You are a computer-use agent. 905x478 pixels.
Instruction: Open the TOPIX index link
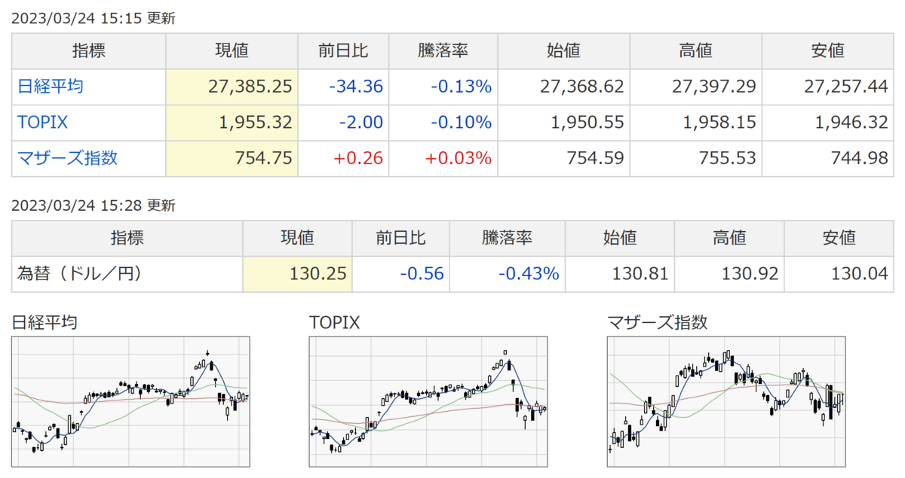(43, 122)
